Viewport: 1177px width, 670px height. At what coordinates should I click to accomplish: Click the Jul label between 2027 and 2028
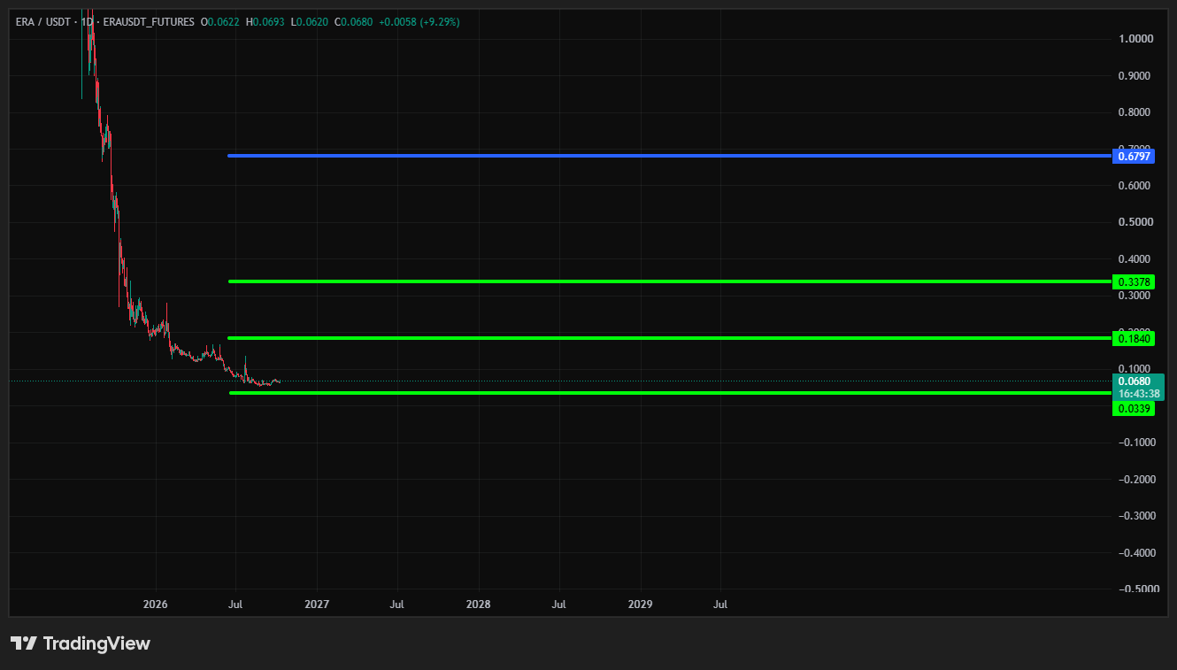pos(397,605)
